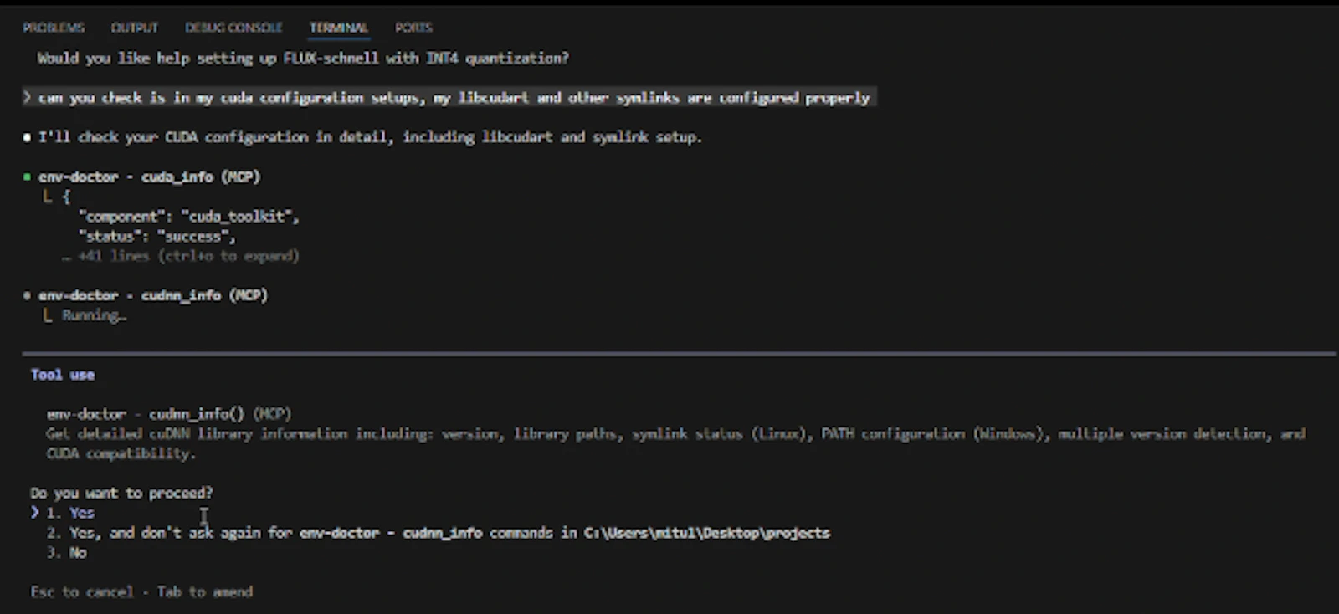Image resolution: width=1339 pixels, height=614 pixels.
Task: Choose option '3. No'
Action: pos(66,553)
